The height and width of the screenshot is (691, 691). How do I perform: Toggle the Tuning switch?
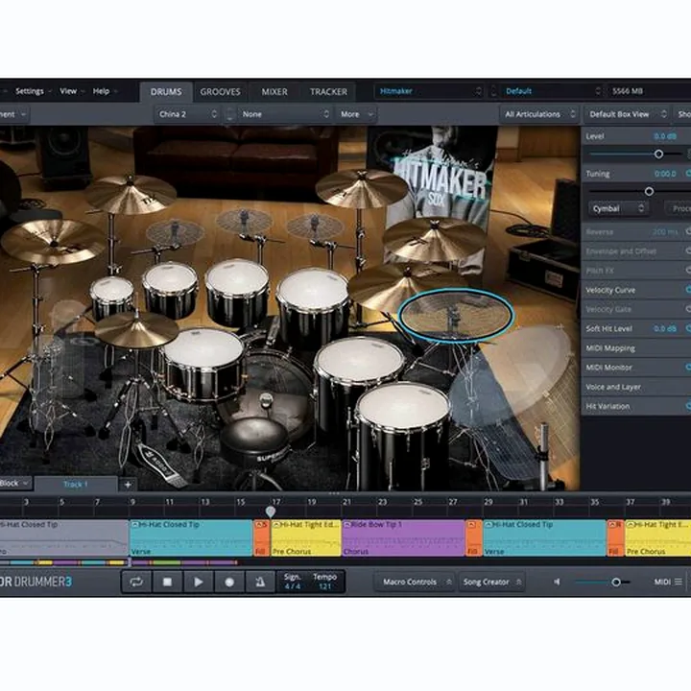click(687, 174)
